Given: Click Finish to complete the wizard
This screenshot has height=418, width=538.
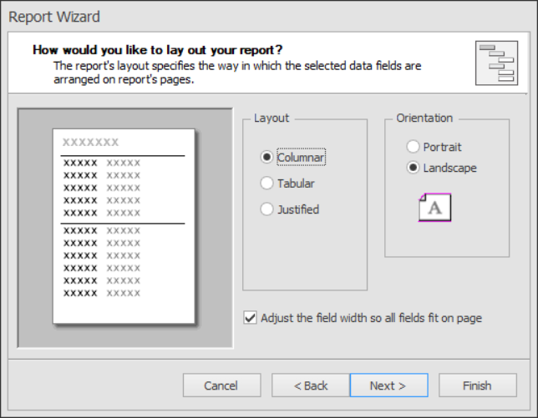Looking at the screenshot, I should tap(478, 385).
